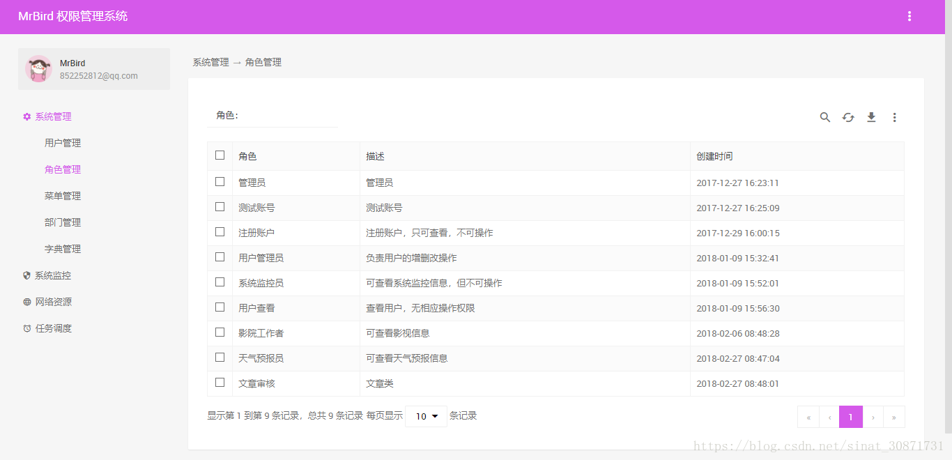The width and height of the screenshot is (952, 460).
Task: Open the page size dropdown showing 10
Action: point(426,416)
